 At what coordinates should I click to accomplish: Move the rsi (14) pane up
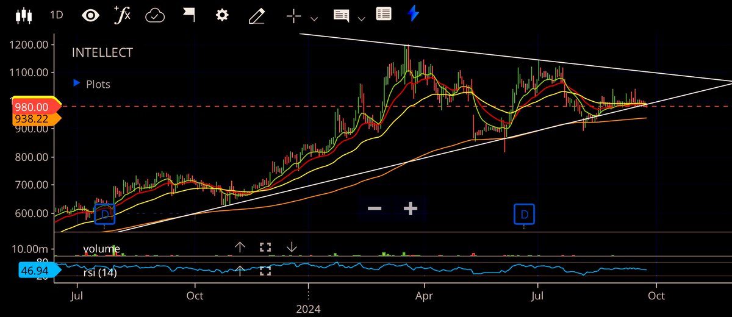(x=240, y=271)
